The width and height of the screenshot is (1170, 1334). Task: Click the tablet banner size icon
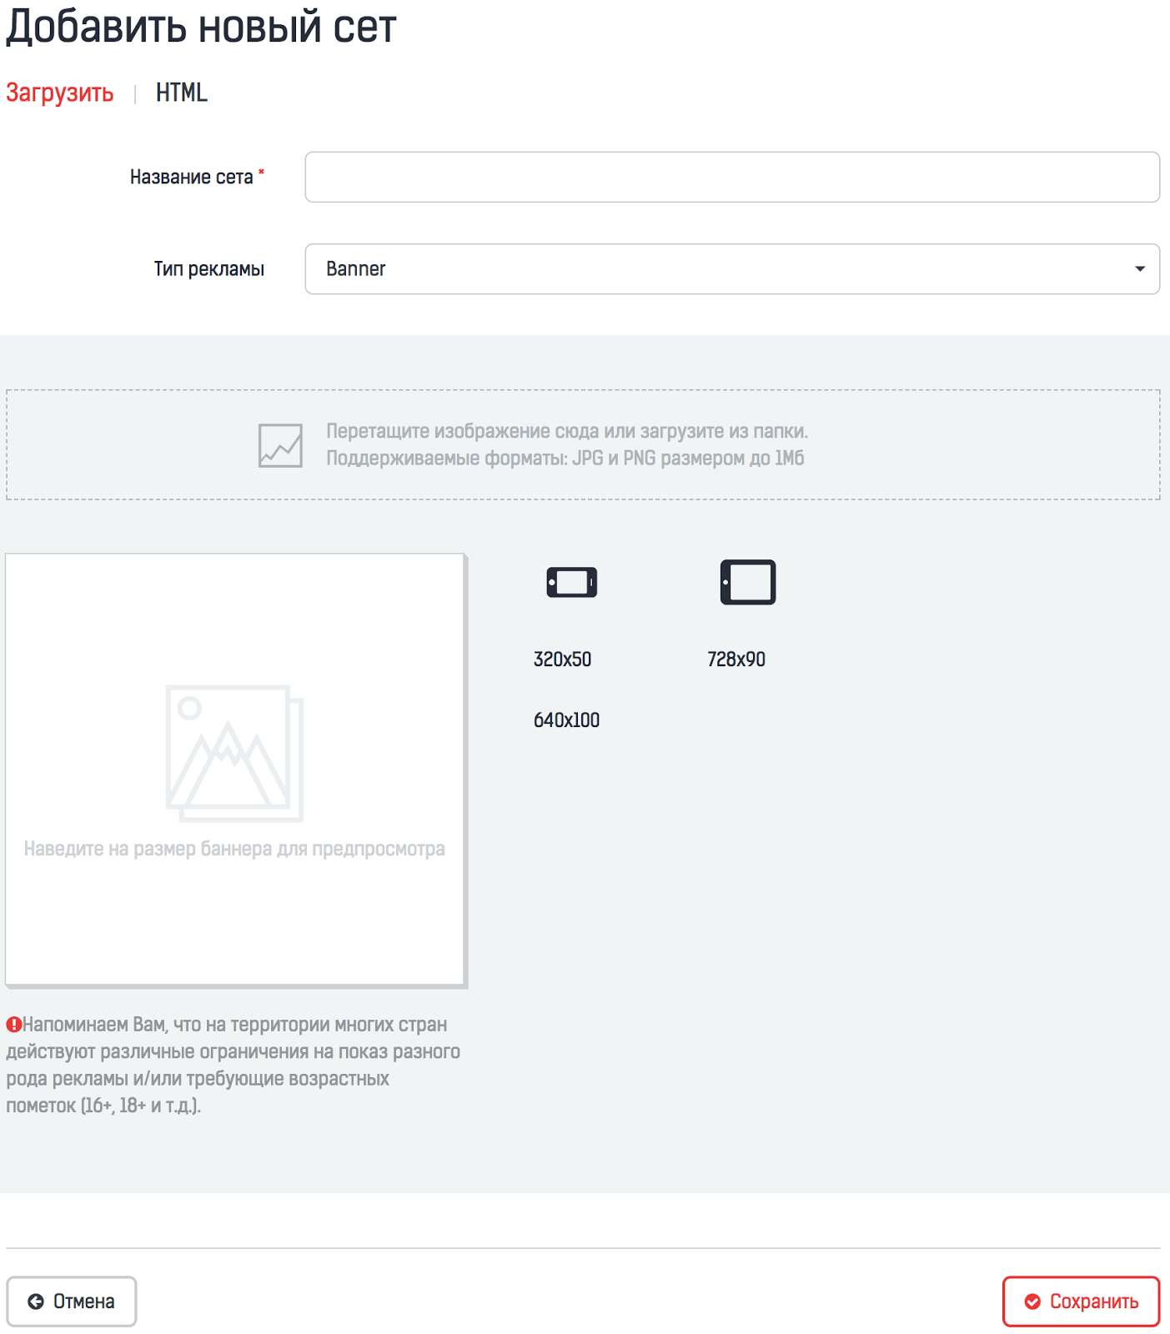coord(747,582)
